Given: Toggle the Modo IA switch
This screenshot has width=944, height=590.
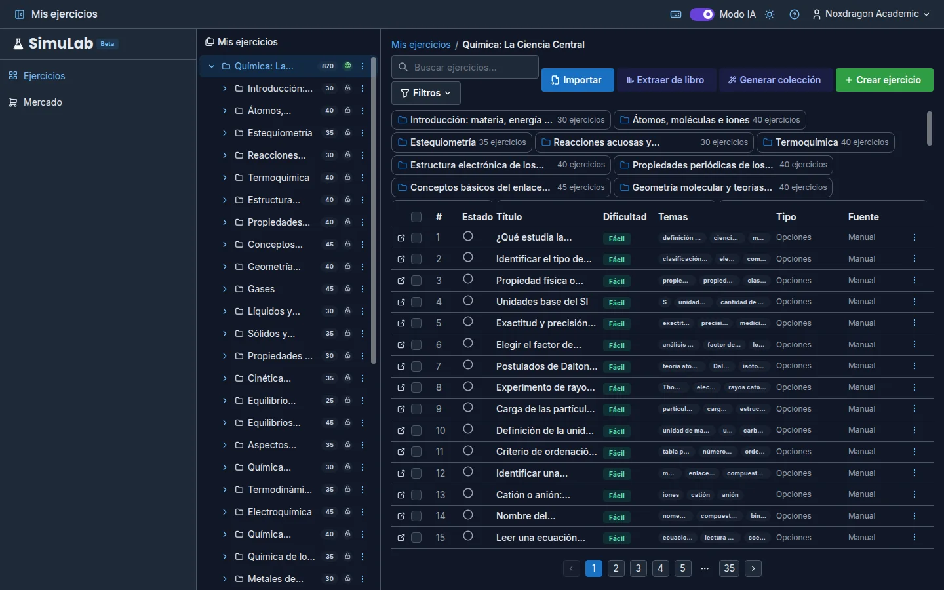Looking at the screenshot, I should [x=701, y=14].
